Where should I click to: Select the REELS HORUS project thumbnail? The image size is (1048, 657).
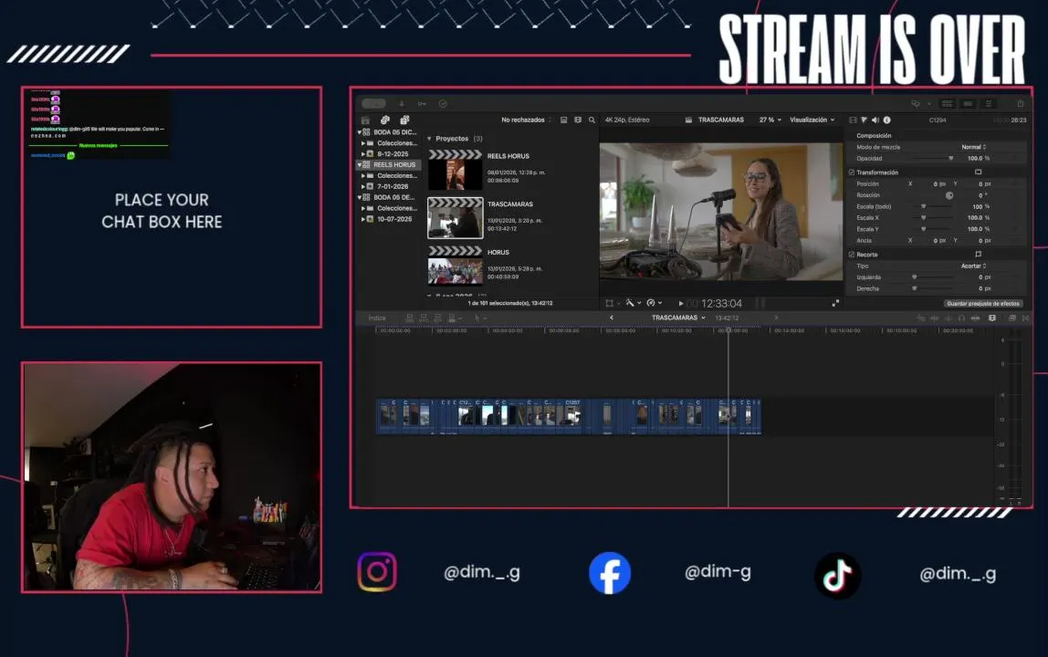tap(456, 171)
